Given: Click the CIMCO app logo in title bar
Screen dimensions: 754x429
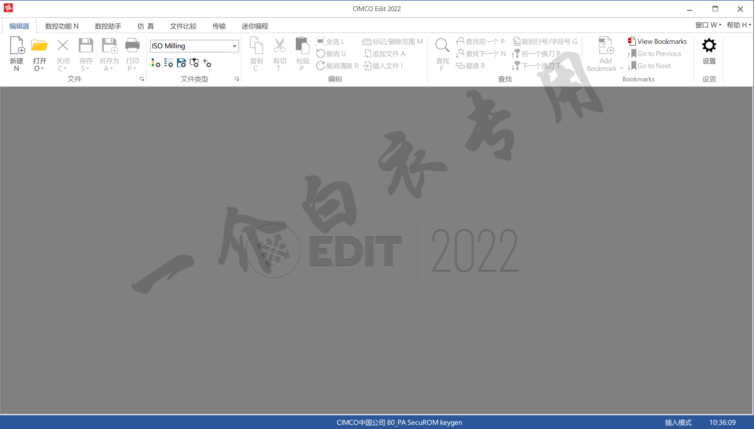Looking at the screenshot, I should (8, 8).
